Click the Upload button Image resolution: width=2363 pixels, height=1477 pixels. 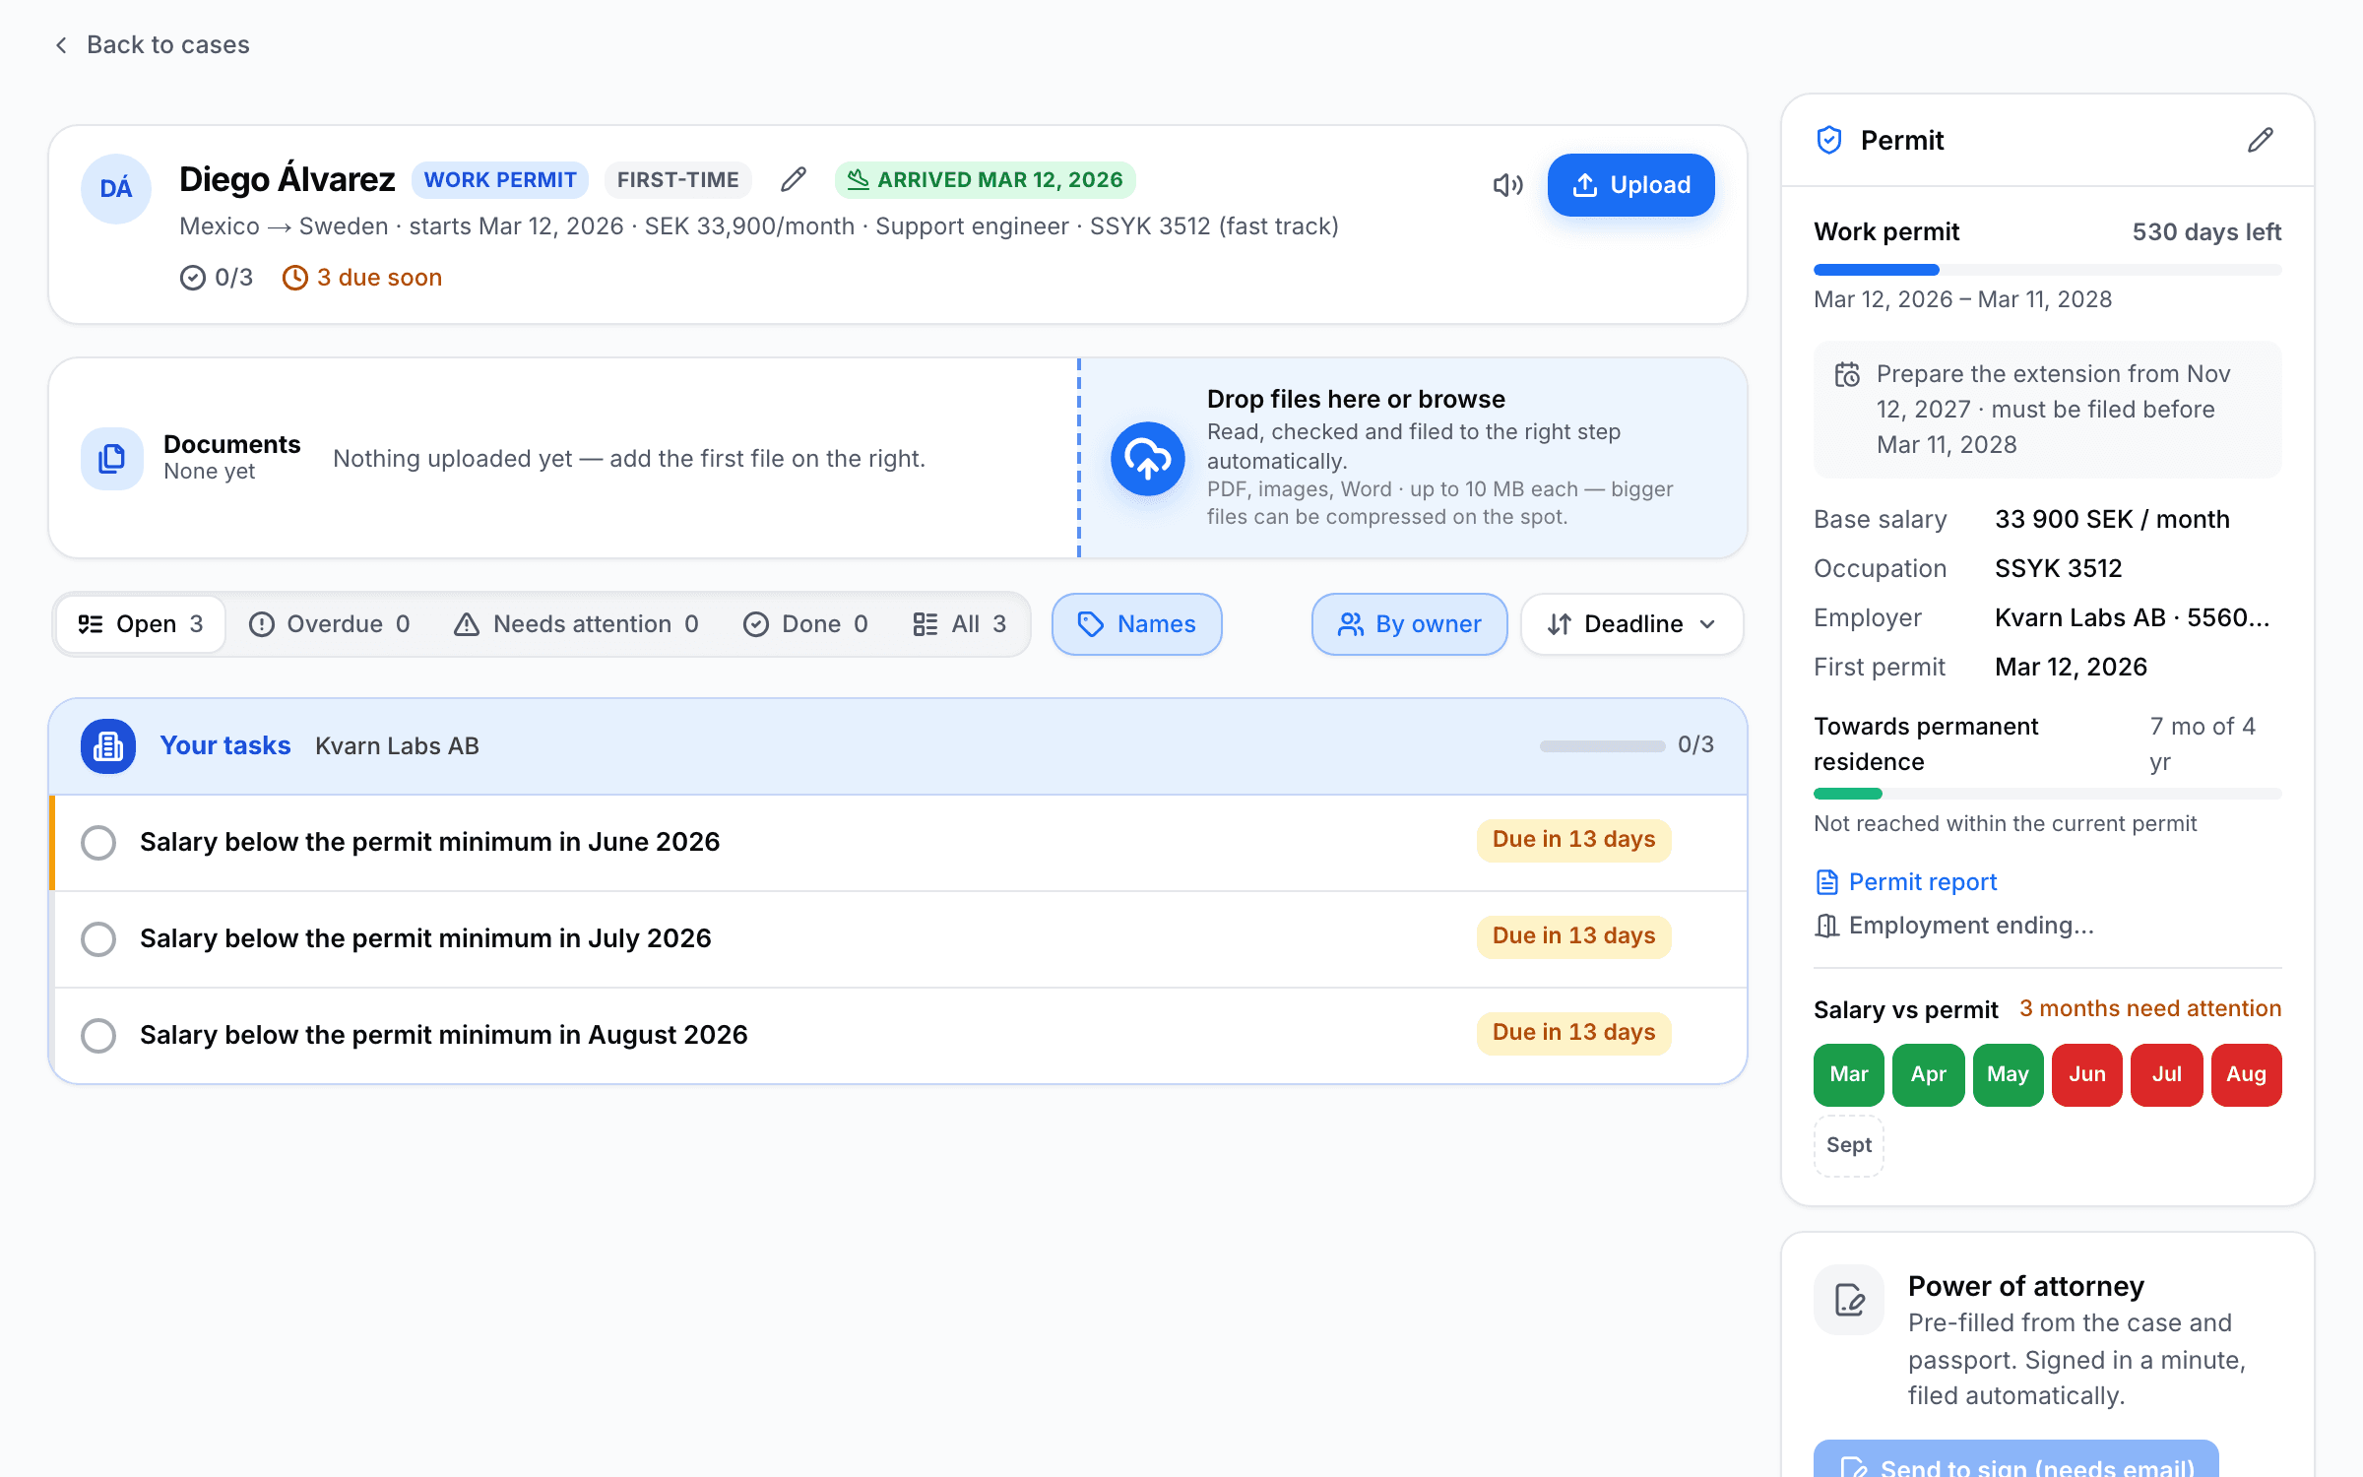point(1631,185)
